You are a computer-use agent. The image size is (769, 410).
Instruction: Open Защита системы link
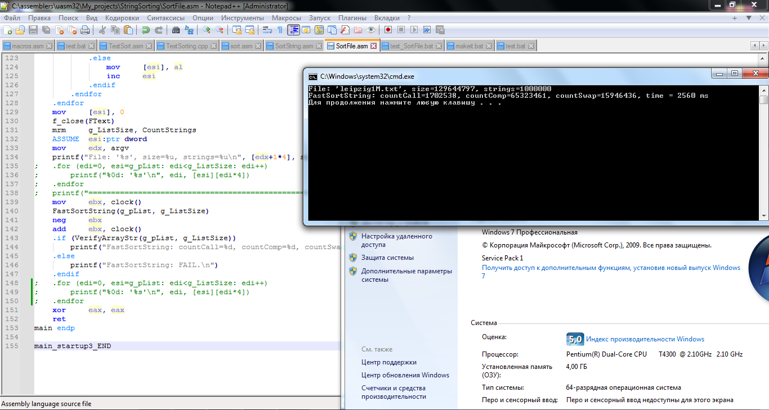click(x=387, y=258)
